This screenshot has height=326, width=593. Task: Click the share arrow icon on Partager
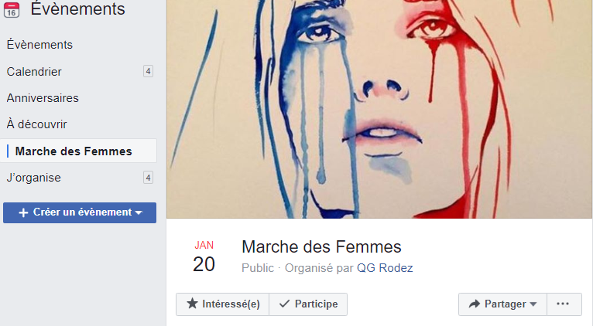tap(474, 304)
